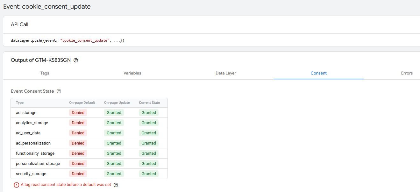Viewport: 420px width, 192px height.
Task: Click help icon next to GTM-KS83SGN output
Action: pyautogui.click(x=76, y=60)
